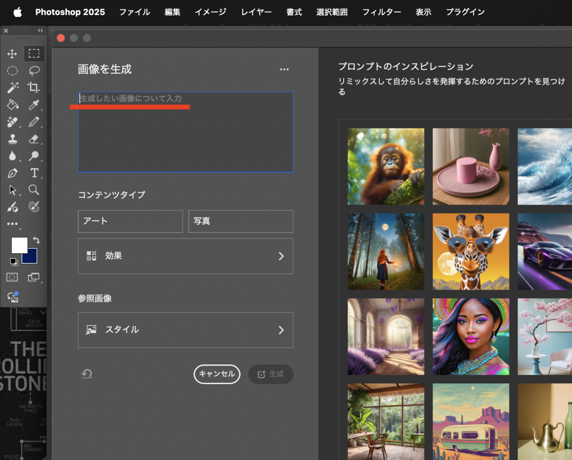This screenshot has width=572, height=460.
Task: Choose the Horizontal Type tool
Action: (34, 173)
